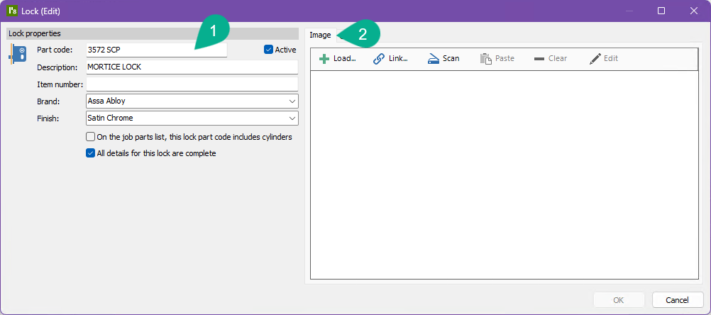Switch to the Image tab
Screen dimensions: 711x315
point(320,35)
